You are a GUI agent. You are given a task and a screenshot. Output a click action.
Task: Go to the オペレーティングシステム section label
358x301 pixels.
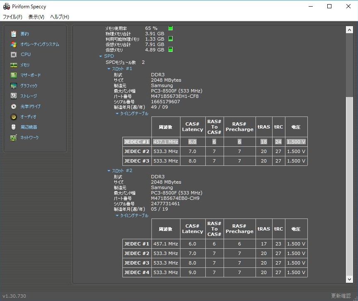point(40,44)
